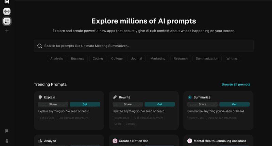
Task: Filter prompts by Coding category
Action: 98,58
